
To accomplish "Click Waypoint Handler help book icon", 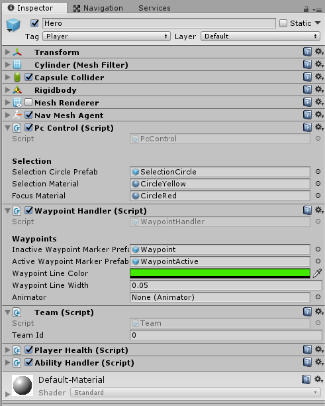I will 307,210.
